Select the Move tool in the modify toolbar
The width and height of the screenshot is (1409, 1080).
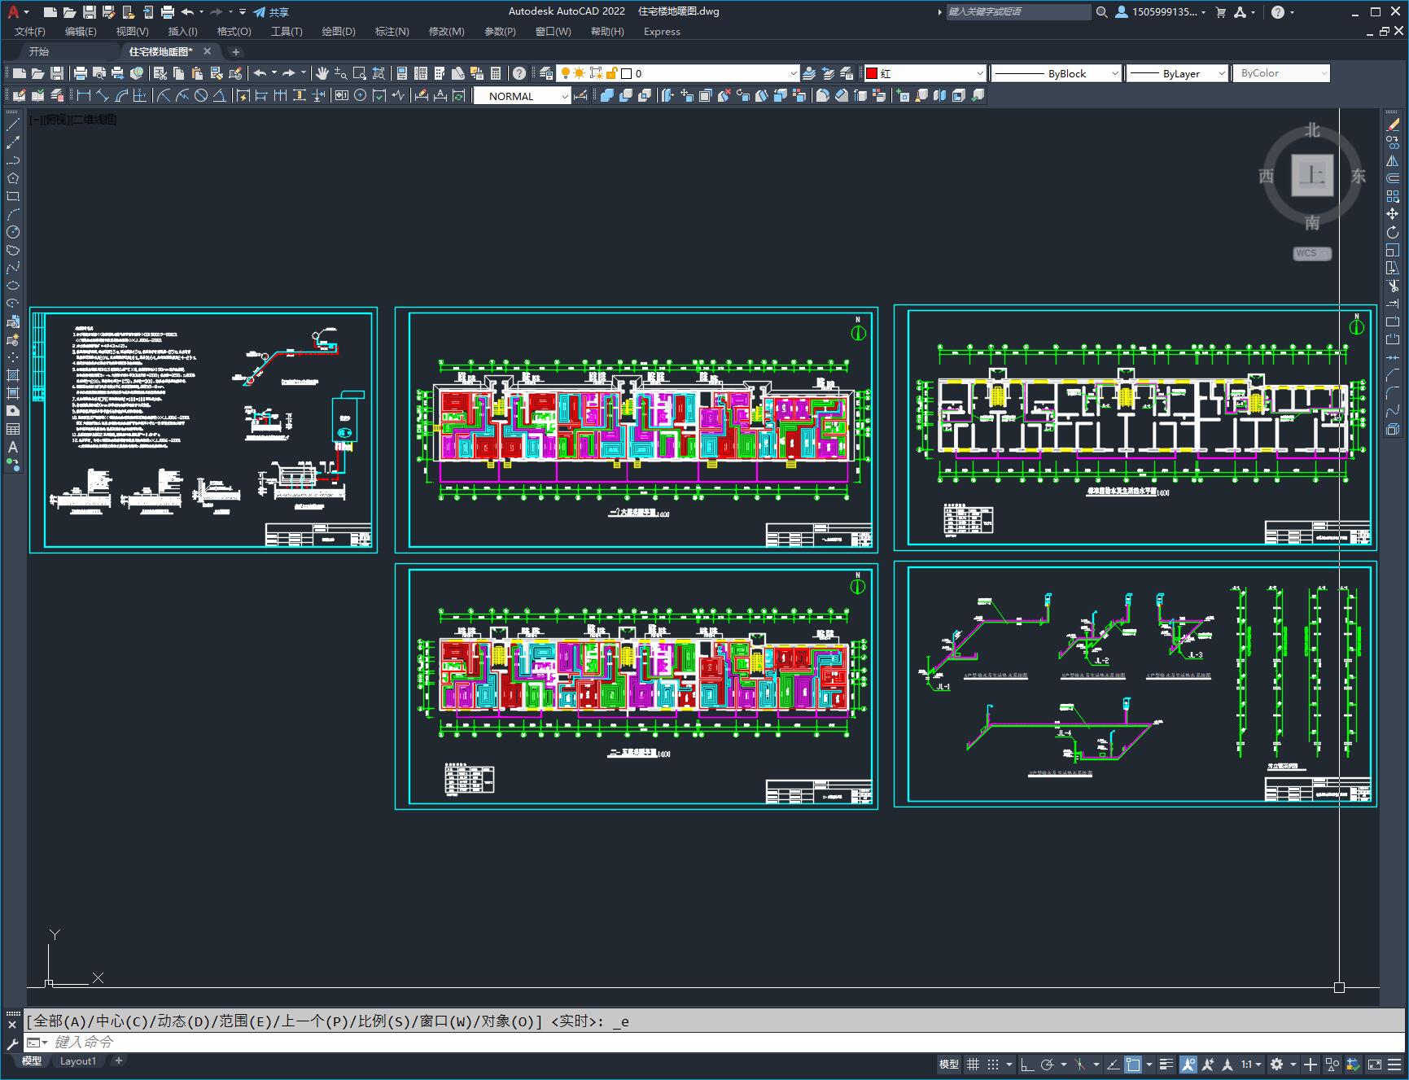pos(1393,214)
